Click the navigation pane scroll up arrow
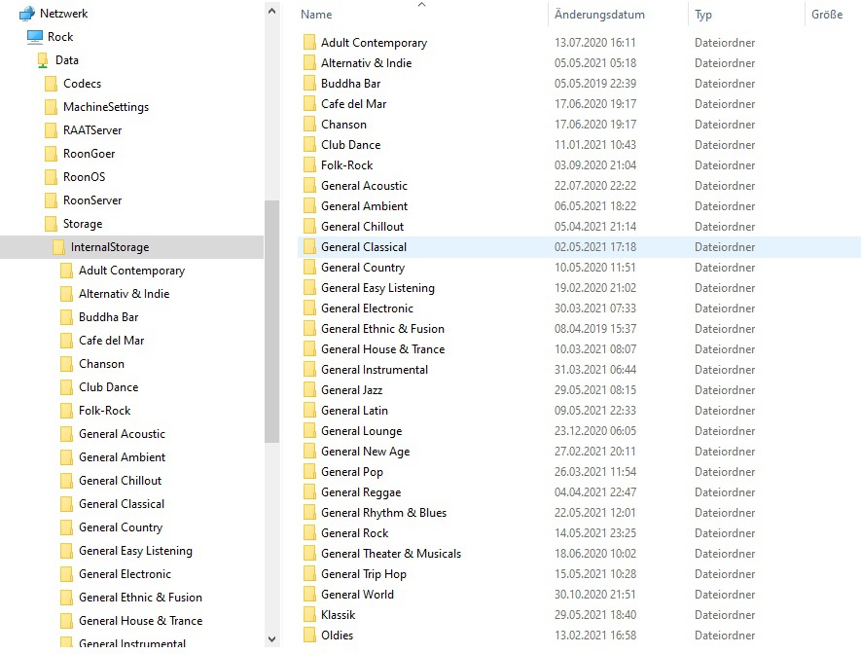The image size is (861, 654). pyautogui.click(x=271, y=9)
